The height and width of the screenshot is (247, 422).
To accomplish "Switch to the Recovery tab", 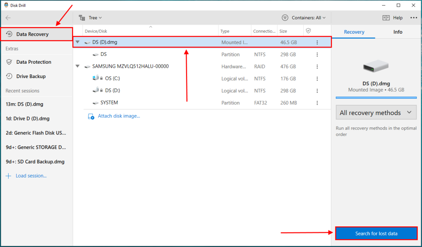I will [x=354, y=32].
